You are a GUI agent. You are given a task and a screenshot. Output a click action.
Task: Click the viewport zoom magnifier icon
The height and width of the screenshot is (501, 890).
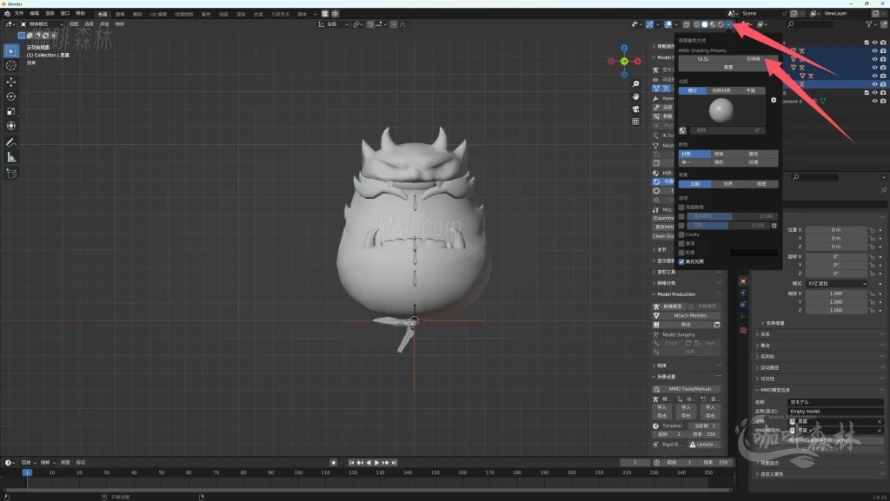pos(636,84)
